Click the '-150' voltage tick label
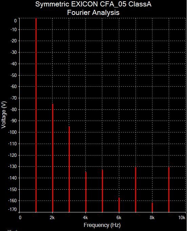Screen dimensions: 187x231 pos(13,189)
